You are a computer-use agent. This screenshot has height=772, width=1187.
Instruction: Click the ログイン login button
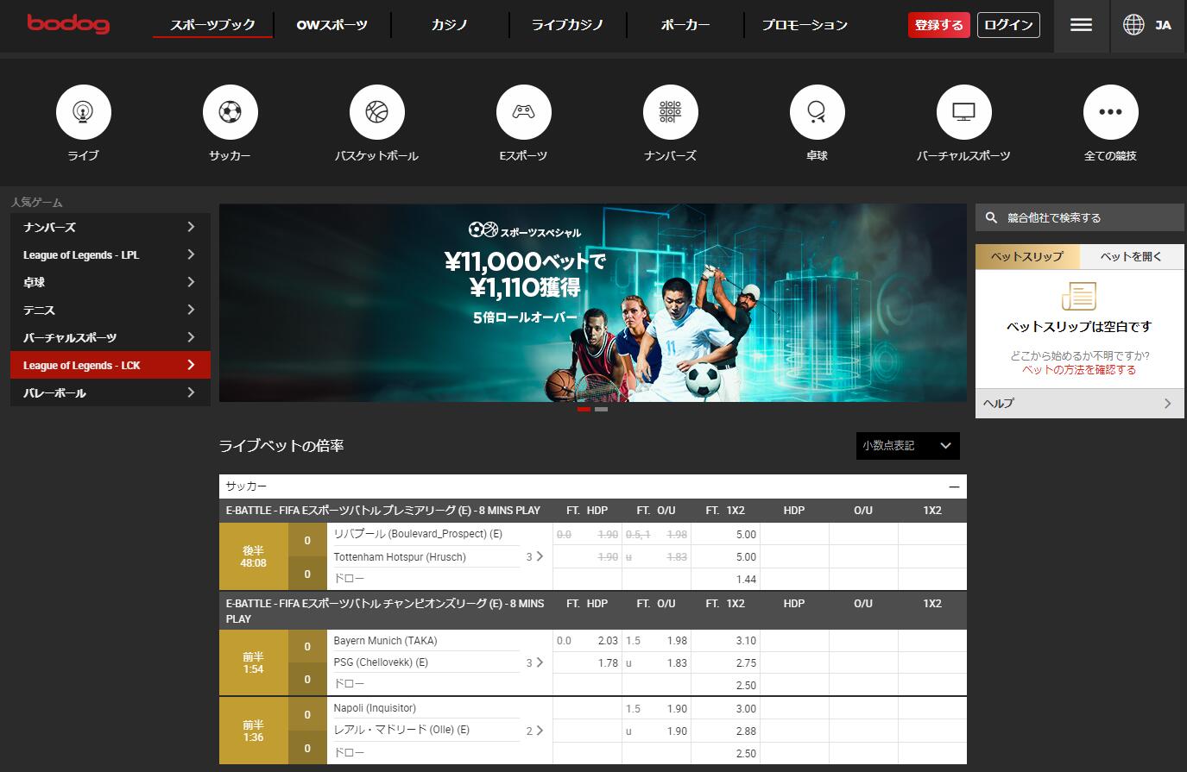click(x=1008, y=25)
